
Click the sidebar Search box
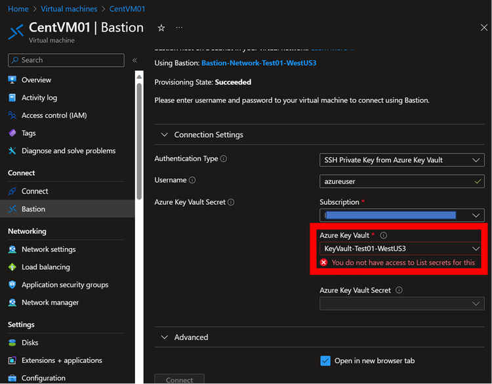(66, 60)
